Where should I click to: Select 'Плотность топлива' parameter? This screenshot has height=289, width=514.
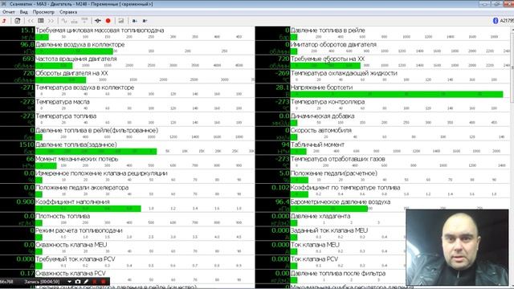click(63, 216)
